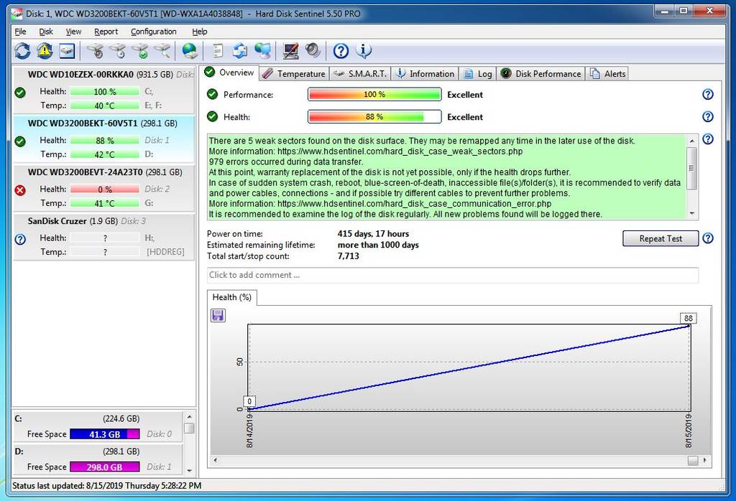Viewport: 736px width, 501px height.
Task: Click red error icon of WD3200BEVT disk
Action: click(20, 190)
